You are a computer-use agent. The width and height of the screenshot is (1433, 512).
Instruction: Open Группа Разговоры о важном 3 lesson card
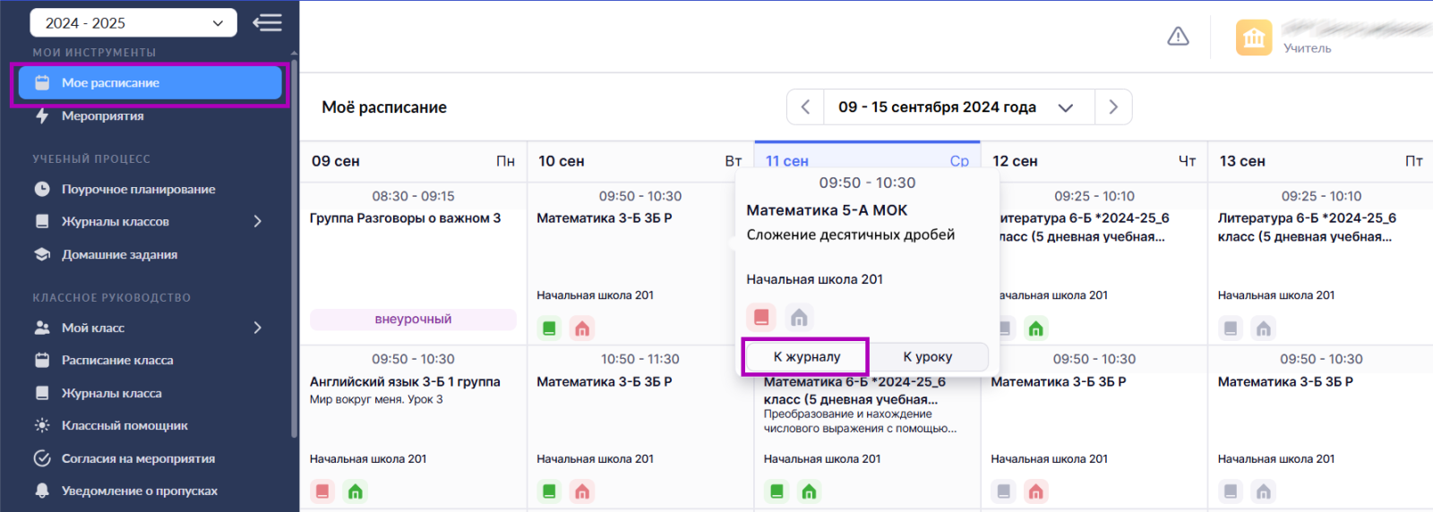pos(413,265)
